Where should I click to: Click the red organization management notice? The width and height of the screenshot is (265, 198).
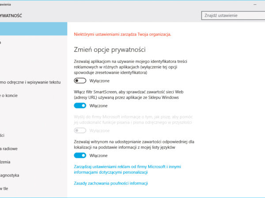point(122,34)
